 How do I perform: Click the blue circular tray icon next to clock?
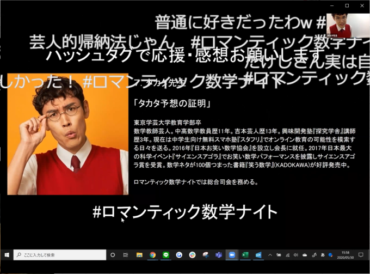331,255
